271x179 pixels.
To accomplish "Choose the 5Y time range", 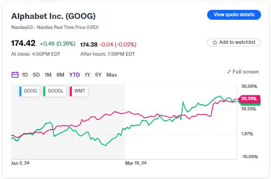I will 98,75.
